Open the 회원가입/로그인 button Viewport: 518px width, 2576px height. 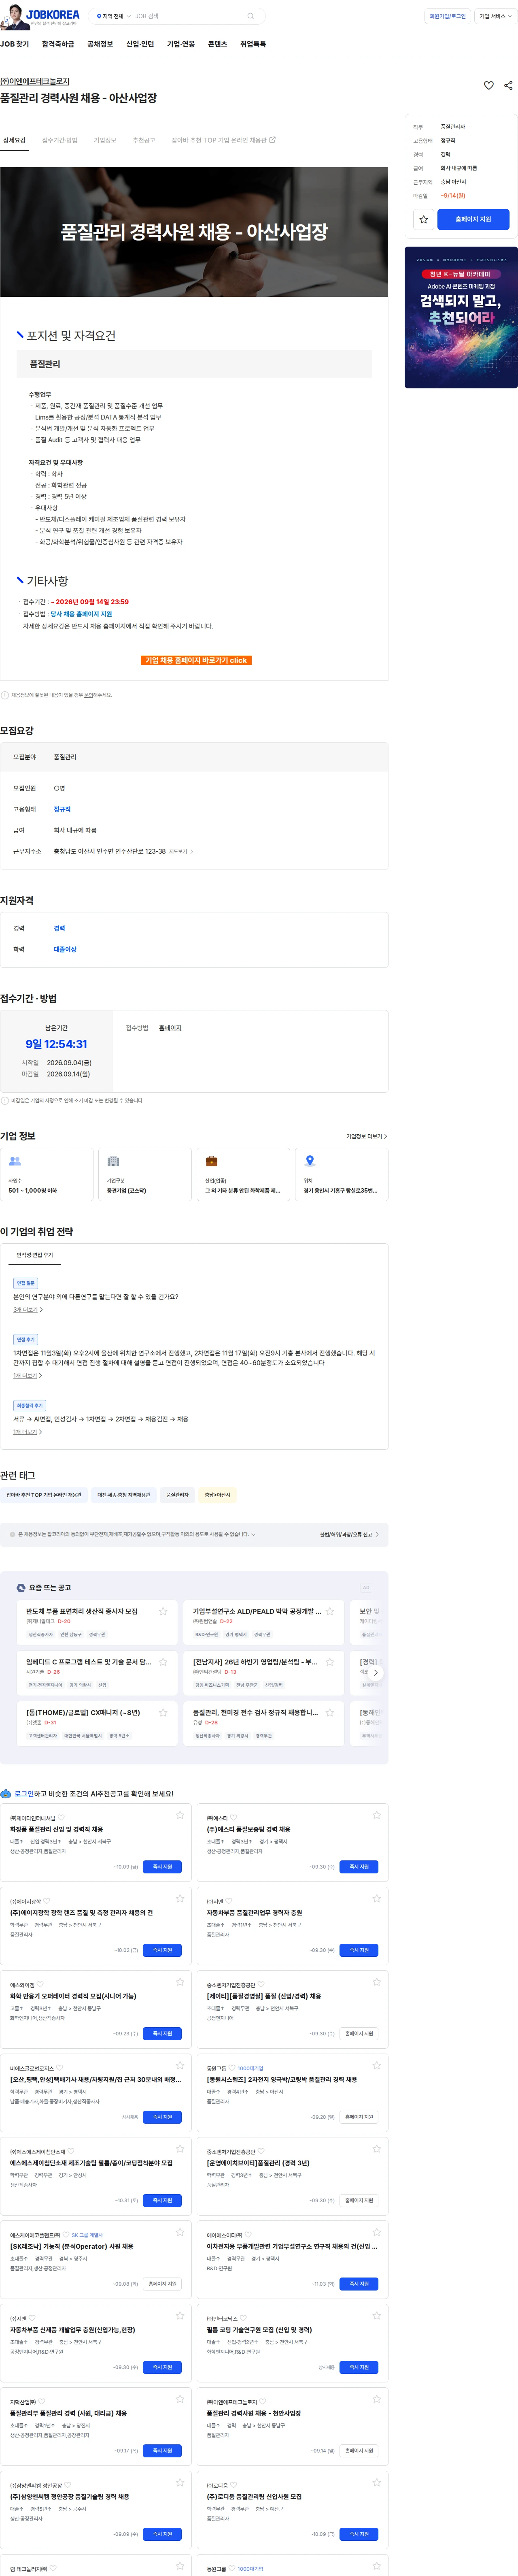(x=447, y=16)
